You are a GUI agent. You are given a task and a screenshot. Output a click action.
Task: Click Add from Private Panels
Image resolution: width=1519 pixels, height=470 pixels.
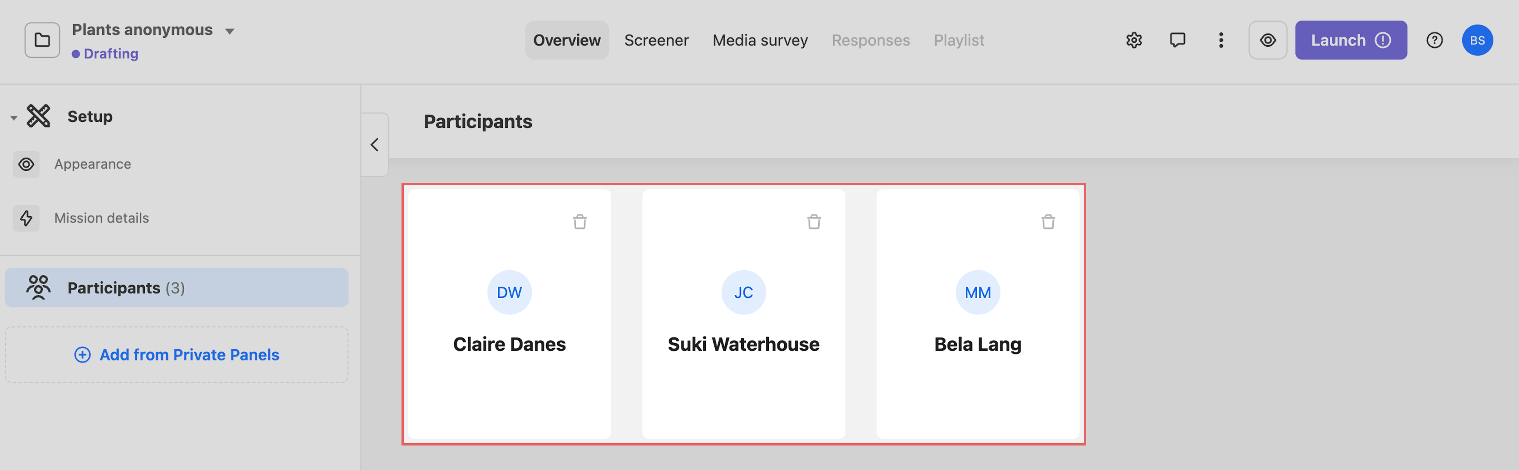click(176, 354)
